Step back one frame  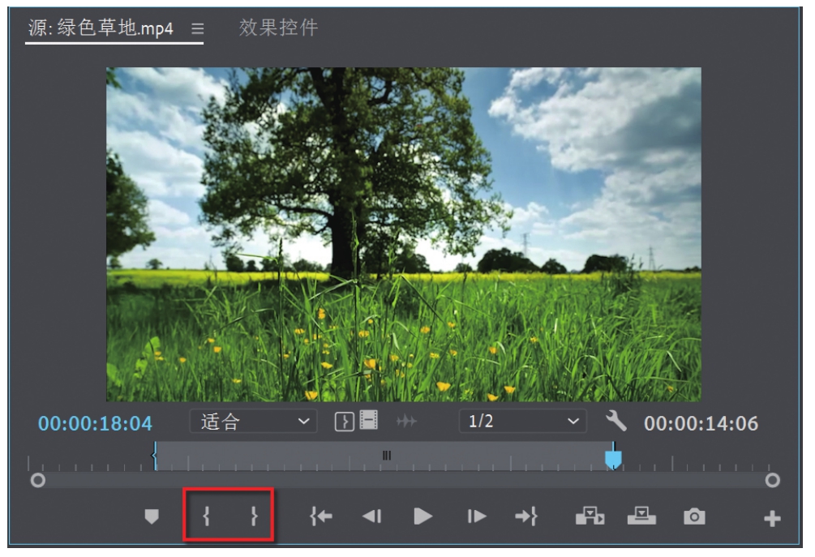click(371, 516)
